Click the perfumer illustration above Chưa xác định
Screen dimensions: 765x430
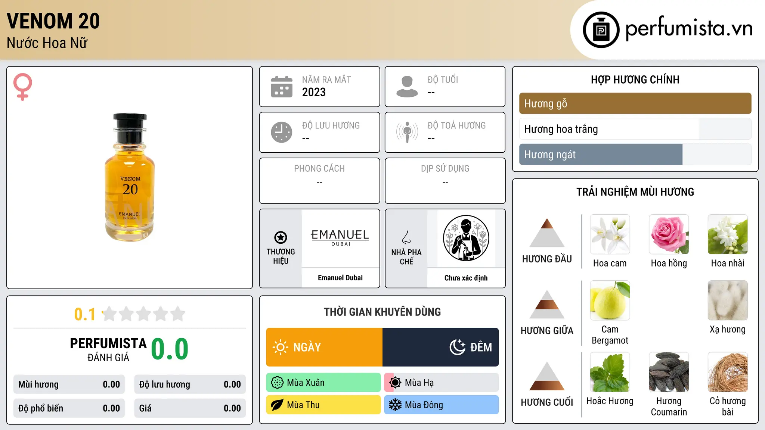[x=466, y=238]
